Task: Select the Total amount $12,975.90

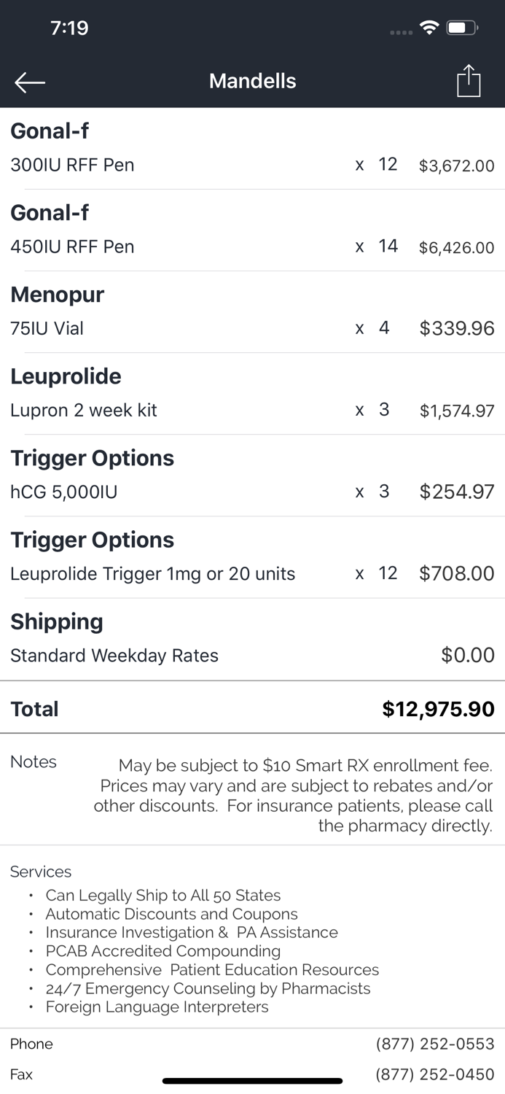Action: [x=438, y=708]
